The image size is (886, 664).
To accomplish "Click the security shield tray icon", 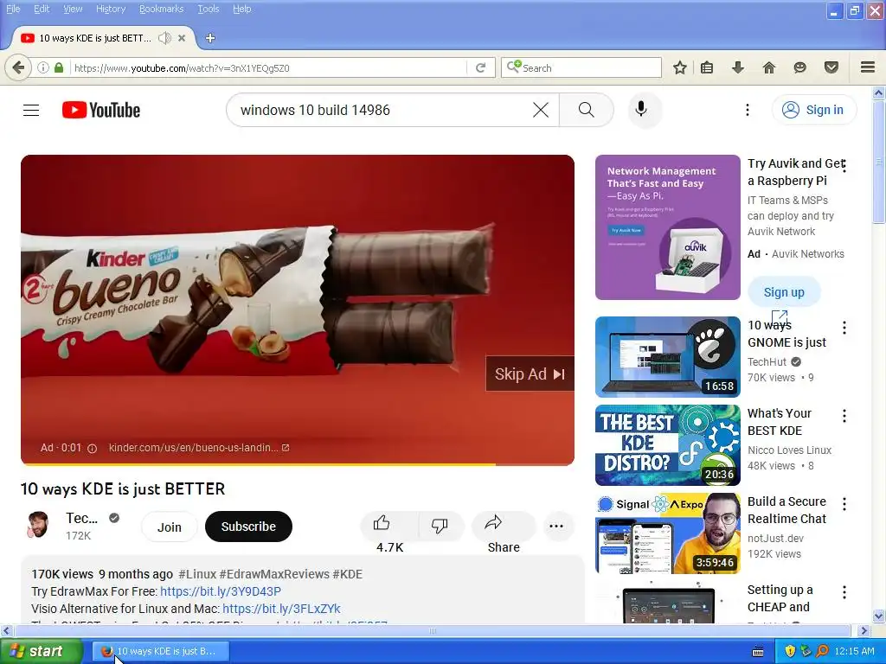I will click(790, 651).
